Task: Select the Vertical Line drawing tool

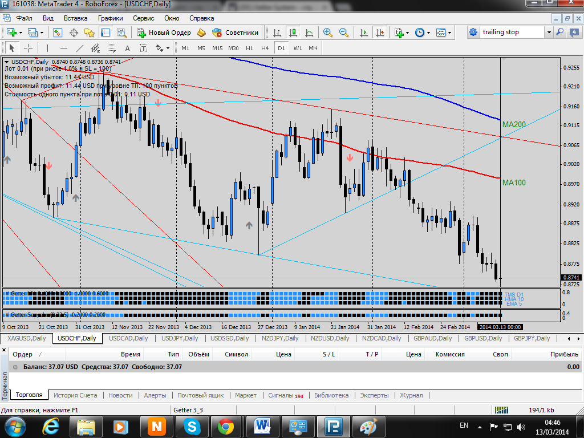Action: [47, 48]
